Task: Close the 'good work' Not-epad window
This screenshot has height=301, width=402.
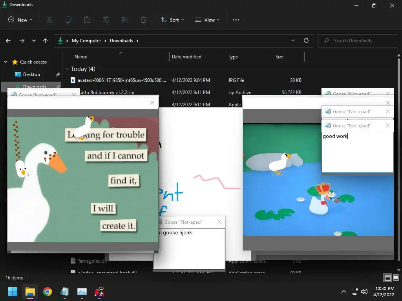Action: coord(387,125)
